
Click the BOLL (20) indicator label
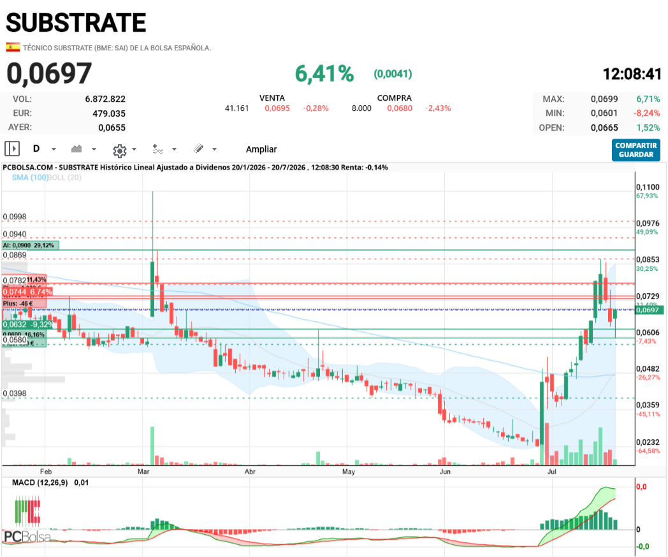tap(64, 178)
